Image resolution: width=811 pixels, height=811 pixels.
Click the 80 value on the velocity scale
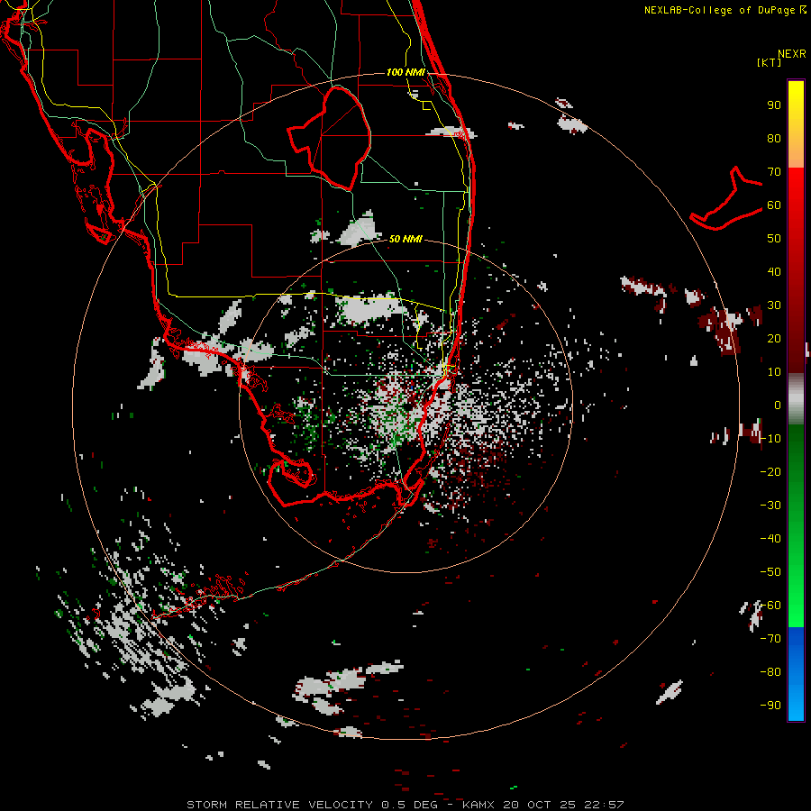774,139
